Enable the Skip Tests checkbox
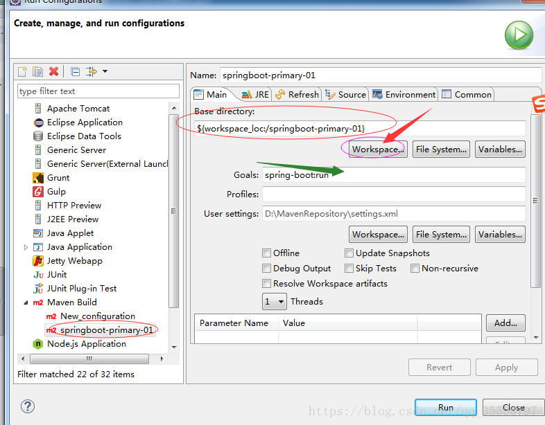545x425 pixels. pos(349,268)
